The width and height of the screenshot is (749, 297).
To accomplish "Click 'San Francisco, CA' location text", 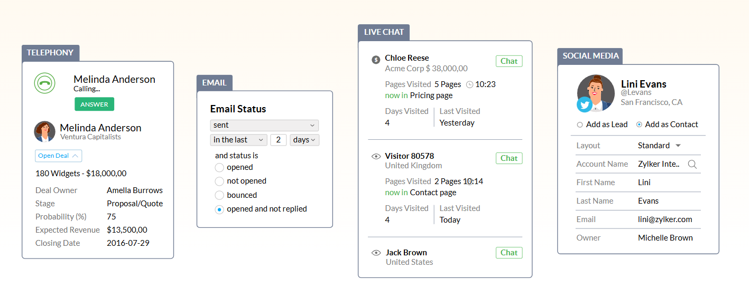I will pyautogui.click(x=651, y=102).
